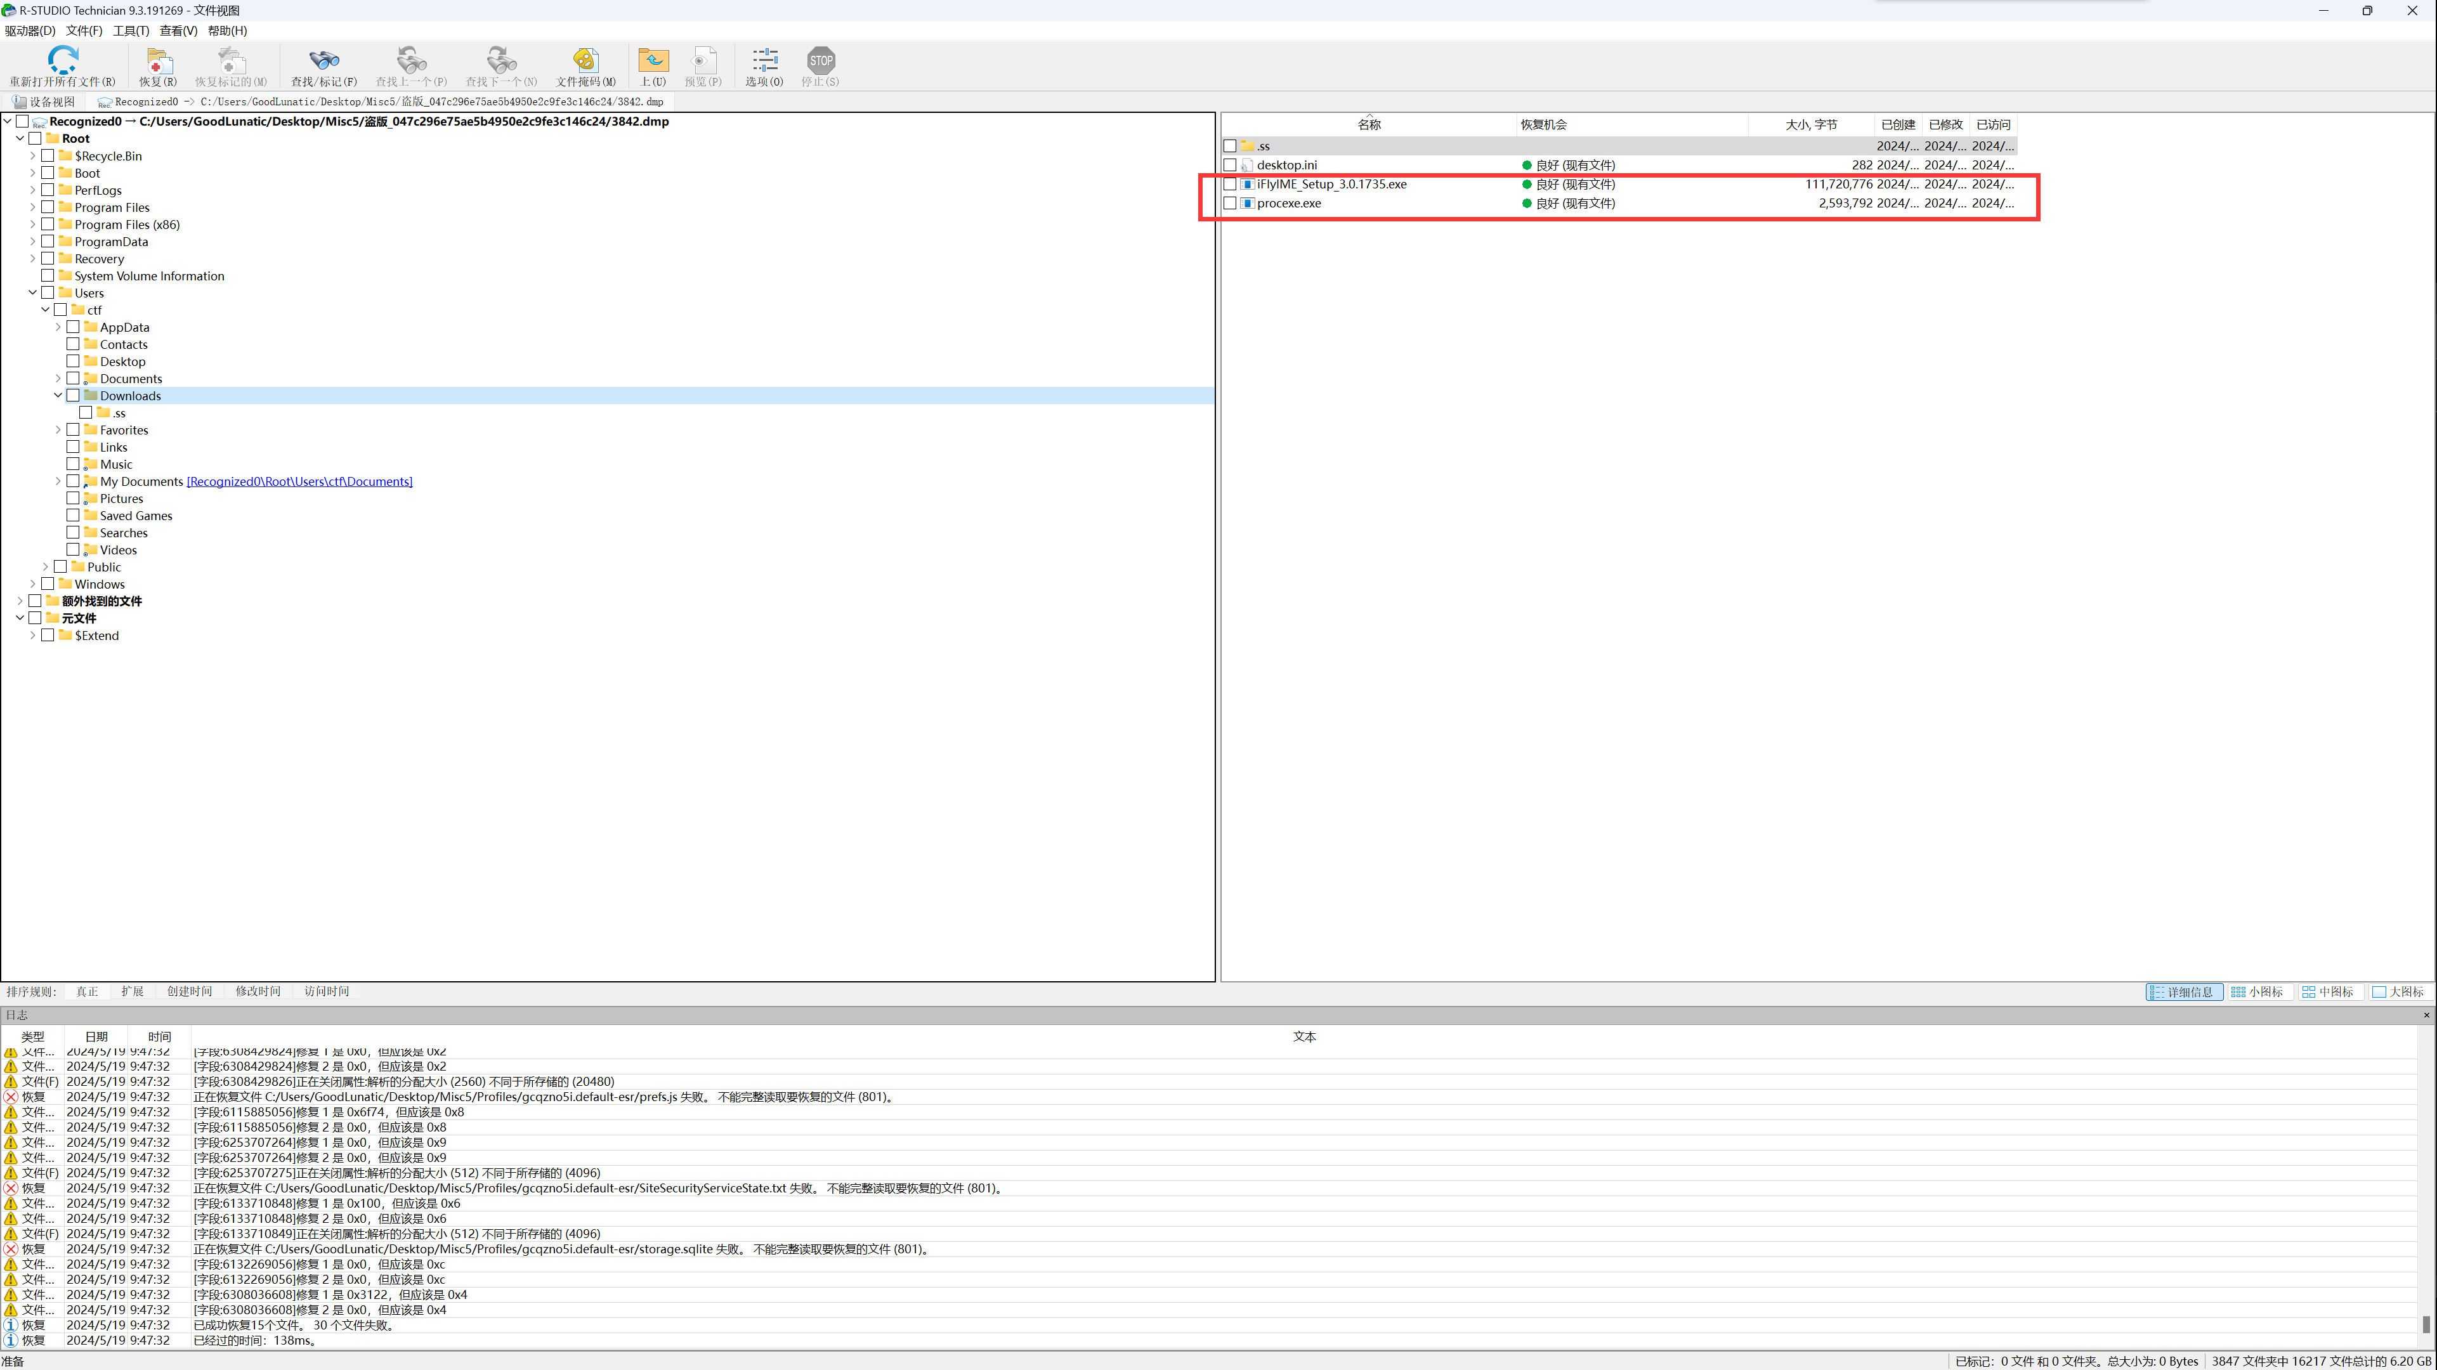Sort tree by 访问时间 rule

click(327, 991)
